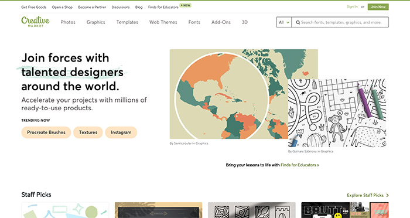Click the Creative Market logo
Image resolution: width=410 pixels, height=218 pixels.
tap(35, 22)
